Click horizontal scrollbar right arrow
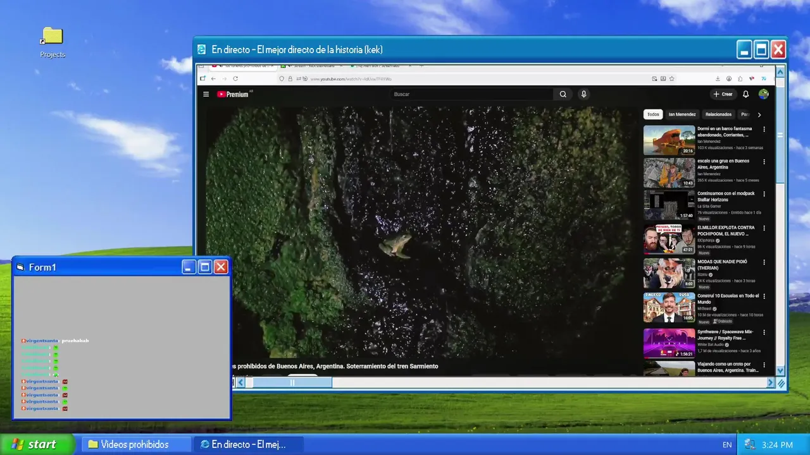This screenshot has height=455, width=810. (x=771, y=382)
